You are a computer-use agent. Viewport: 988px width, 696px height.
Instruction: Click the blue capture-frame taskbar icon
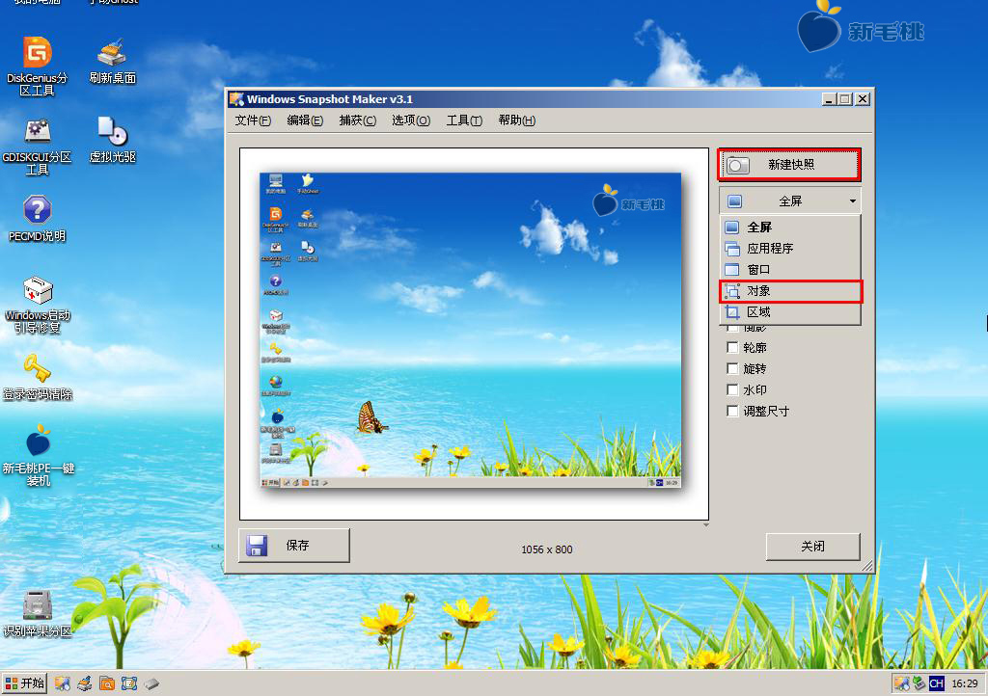(x=129, y=683)
